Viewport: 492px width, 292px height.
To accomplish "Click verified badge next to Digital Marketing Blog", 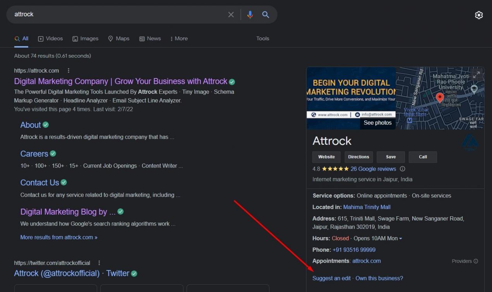I will [x=120, y=212].
